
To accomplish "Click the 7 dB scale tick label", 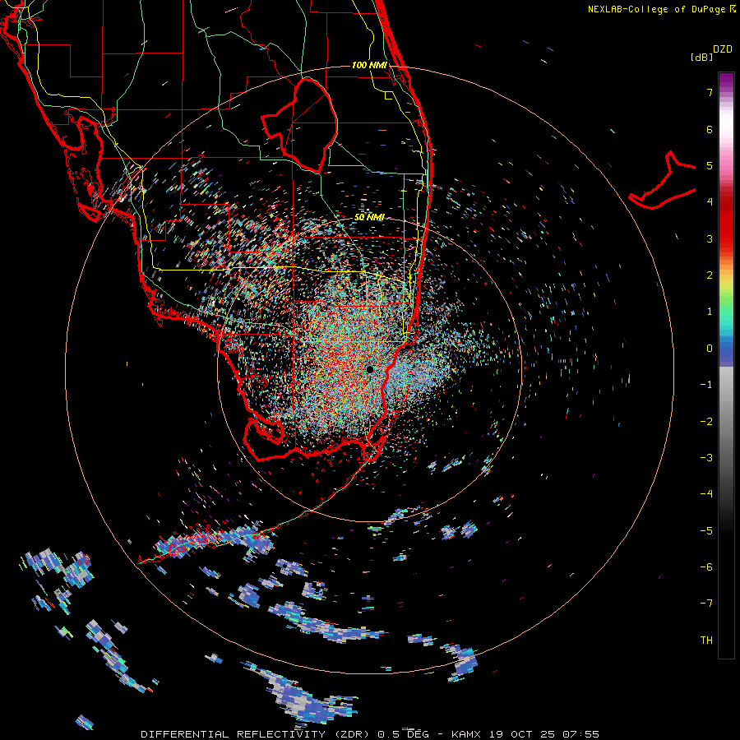I will (709, 92).
